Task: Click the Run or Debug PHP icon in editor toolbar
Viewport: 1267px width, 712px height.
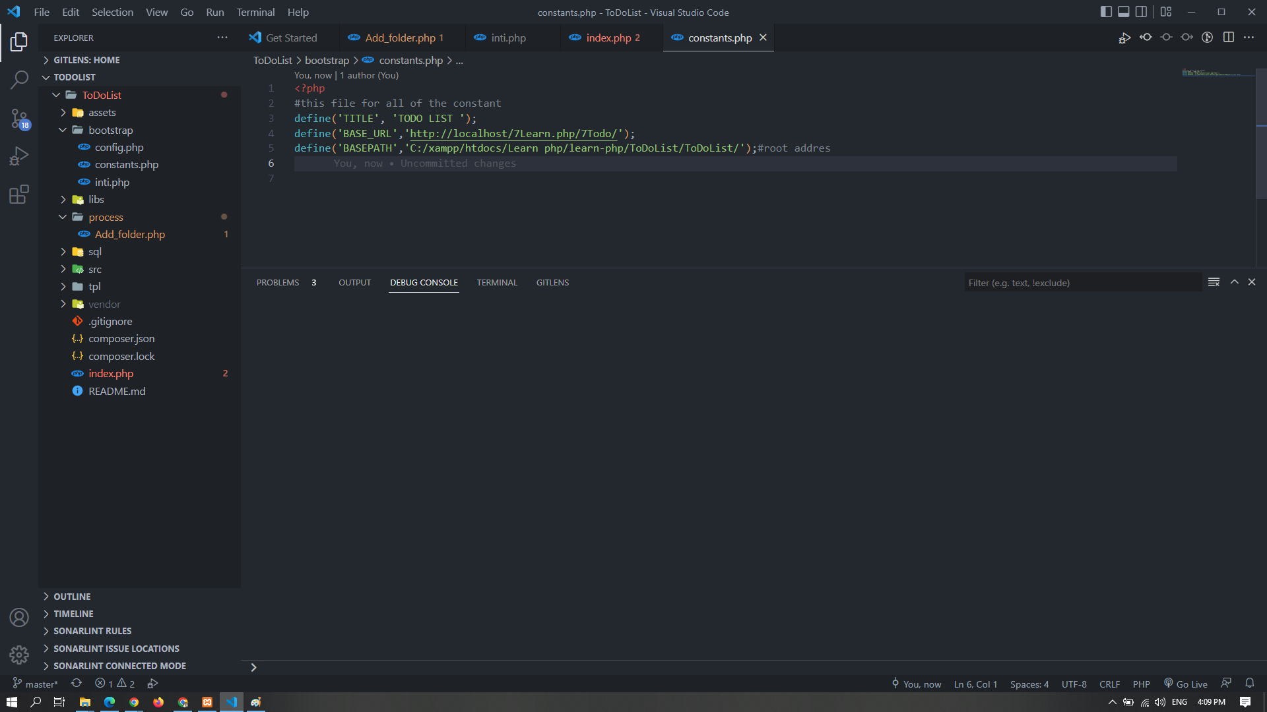Action: point(1124,38)
